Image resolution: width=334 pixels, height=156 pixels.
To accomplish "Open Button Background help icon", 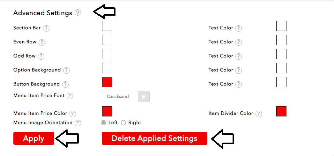I will (x=65, y=84).
